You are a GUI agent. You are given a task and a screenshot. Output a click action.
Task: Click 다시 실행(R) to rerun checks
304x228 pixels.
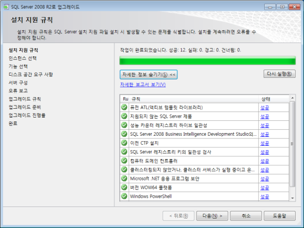pyautogui.click(x=279, y=74)
